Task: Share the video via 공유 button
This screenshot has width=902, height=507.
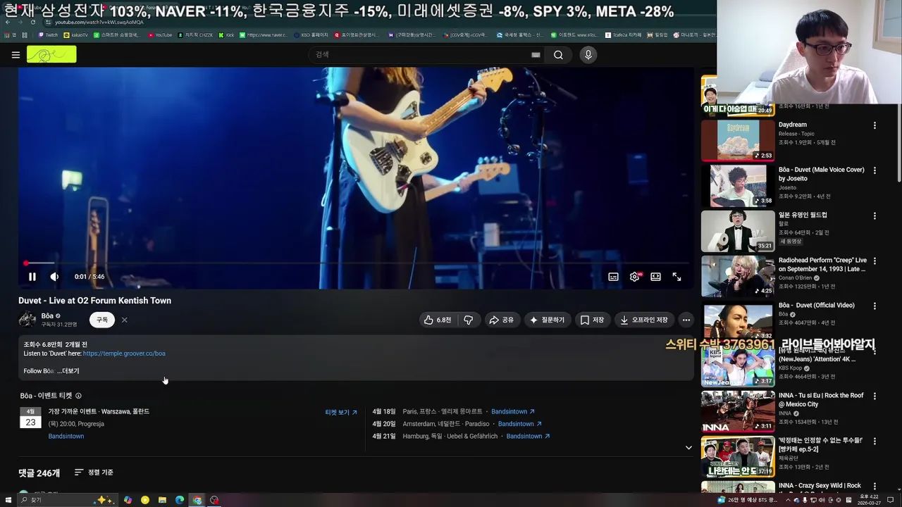Action: click(x=502, y=320)
